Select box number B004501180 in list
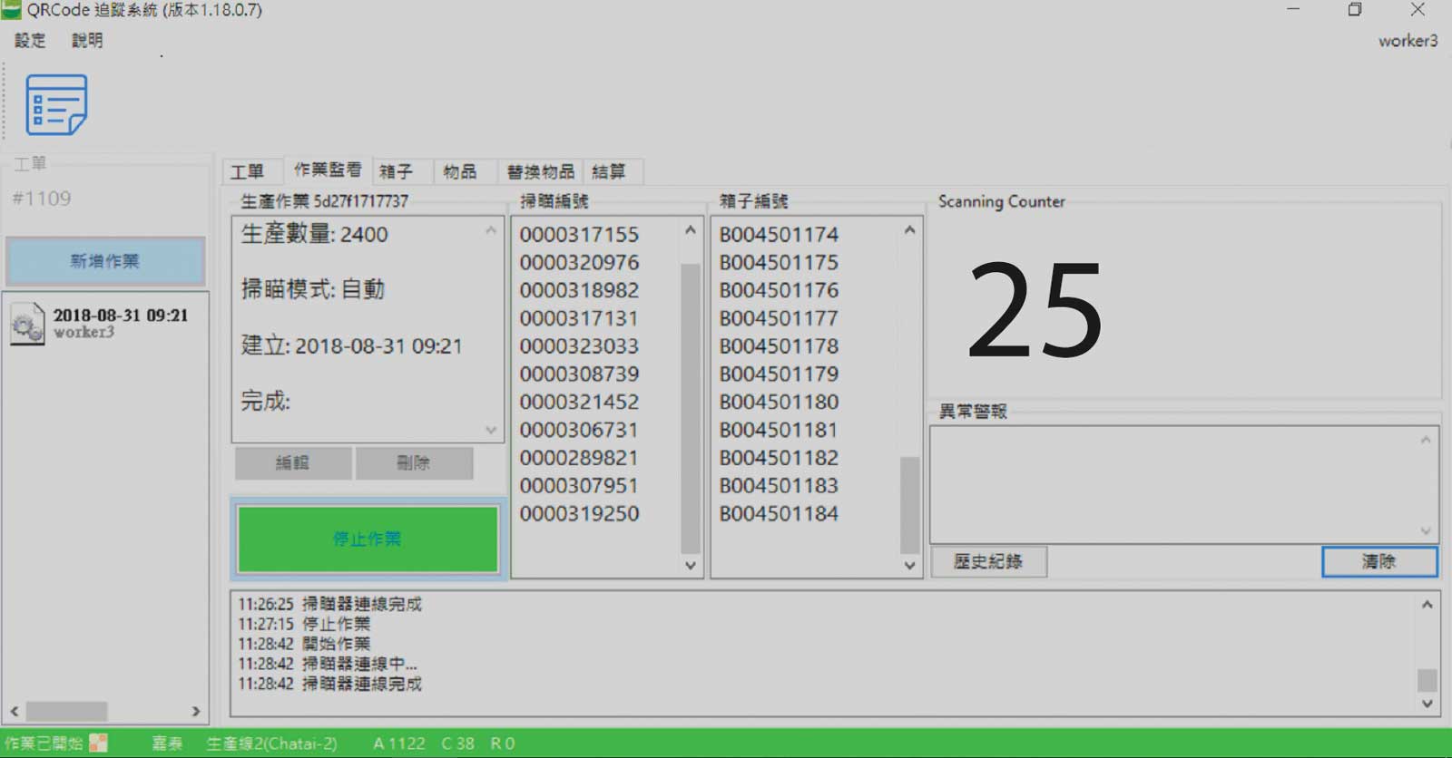Image resolution: width=1452 pixels, height=758 pixels. [779, 403]
